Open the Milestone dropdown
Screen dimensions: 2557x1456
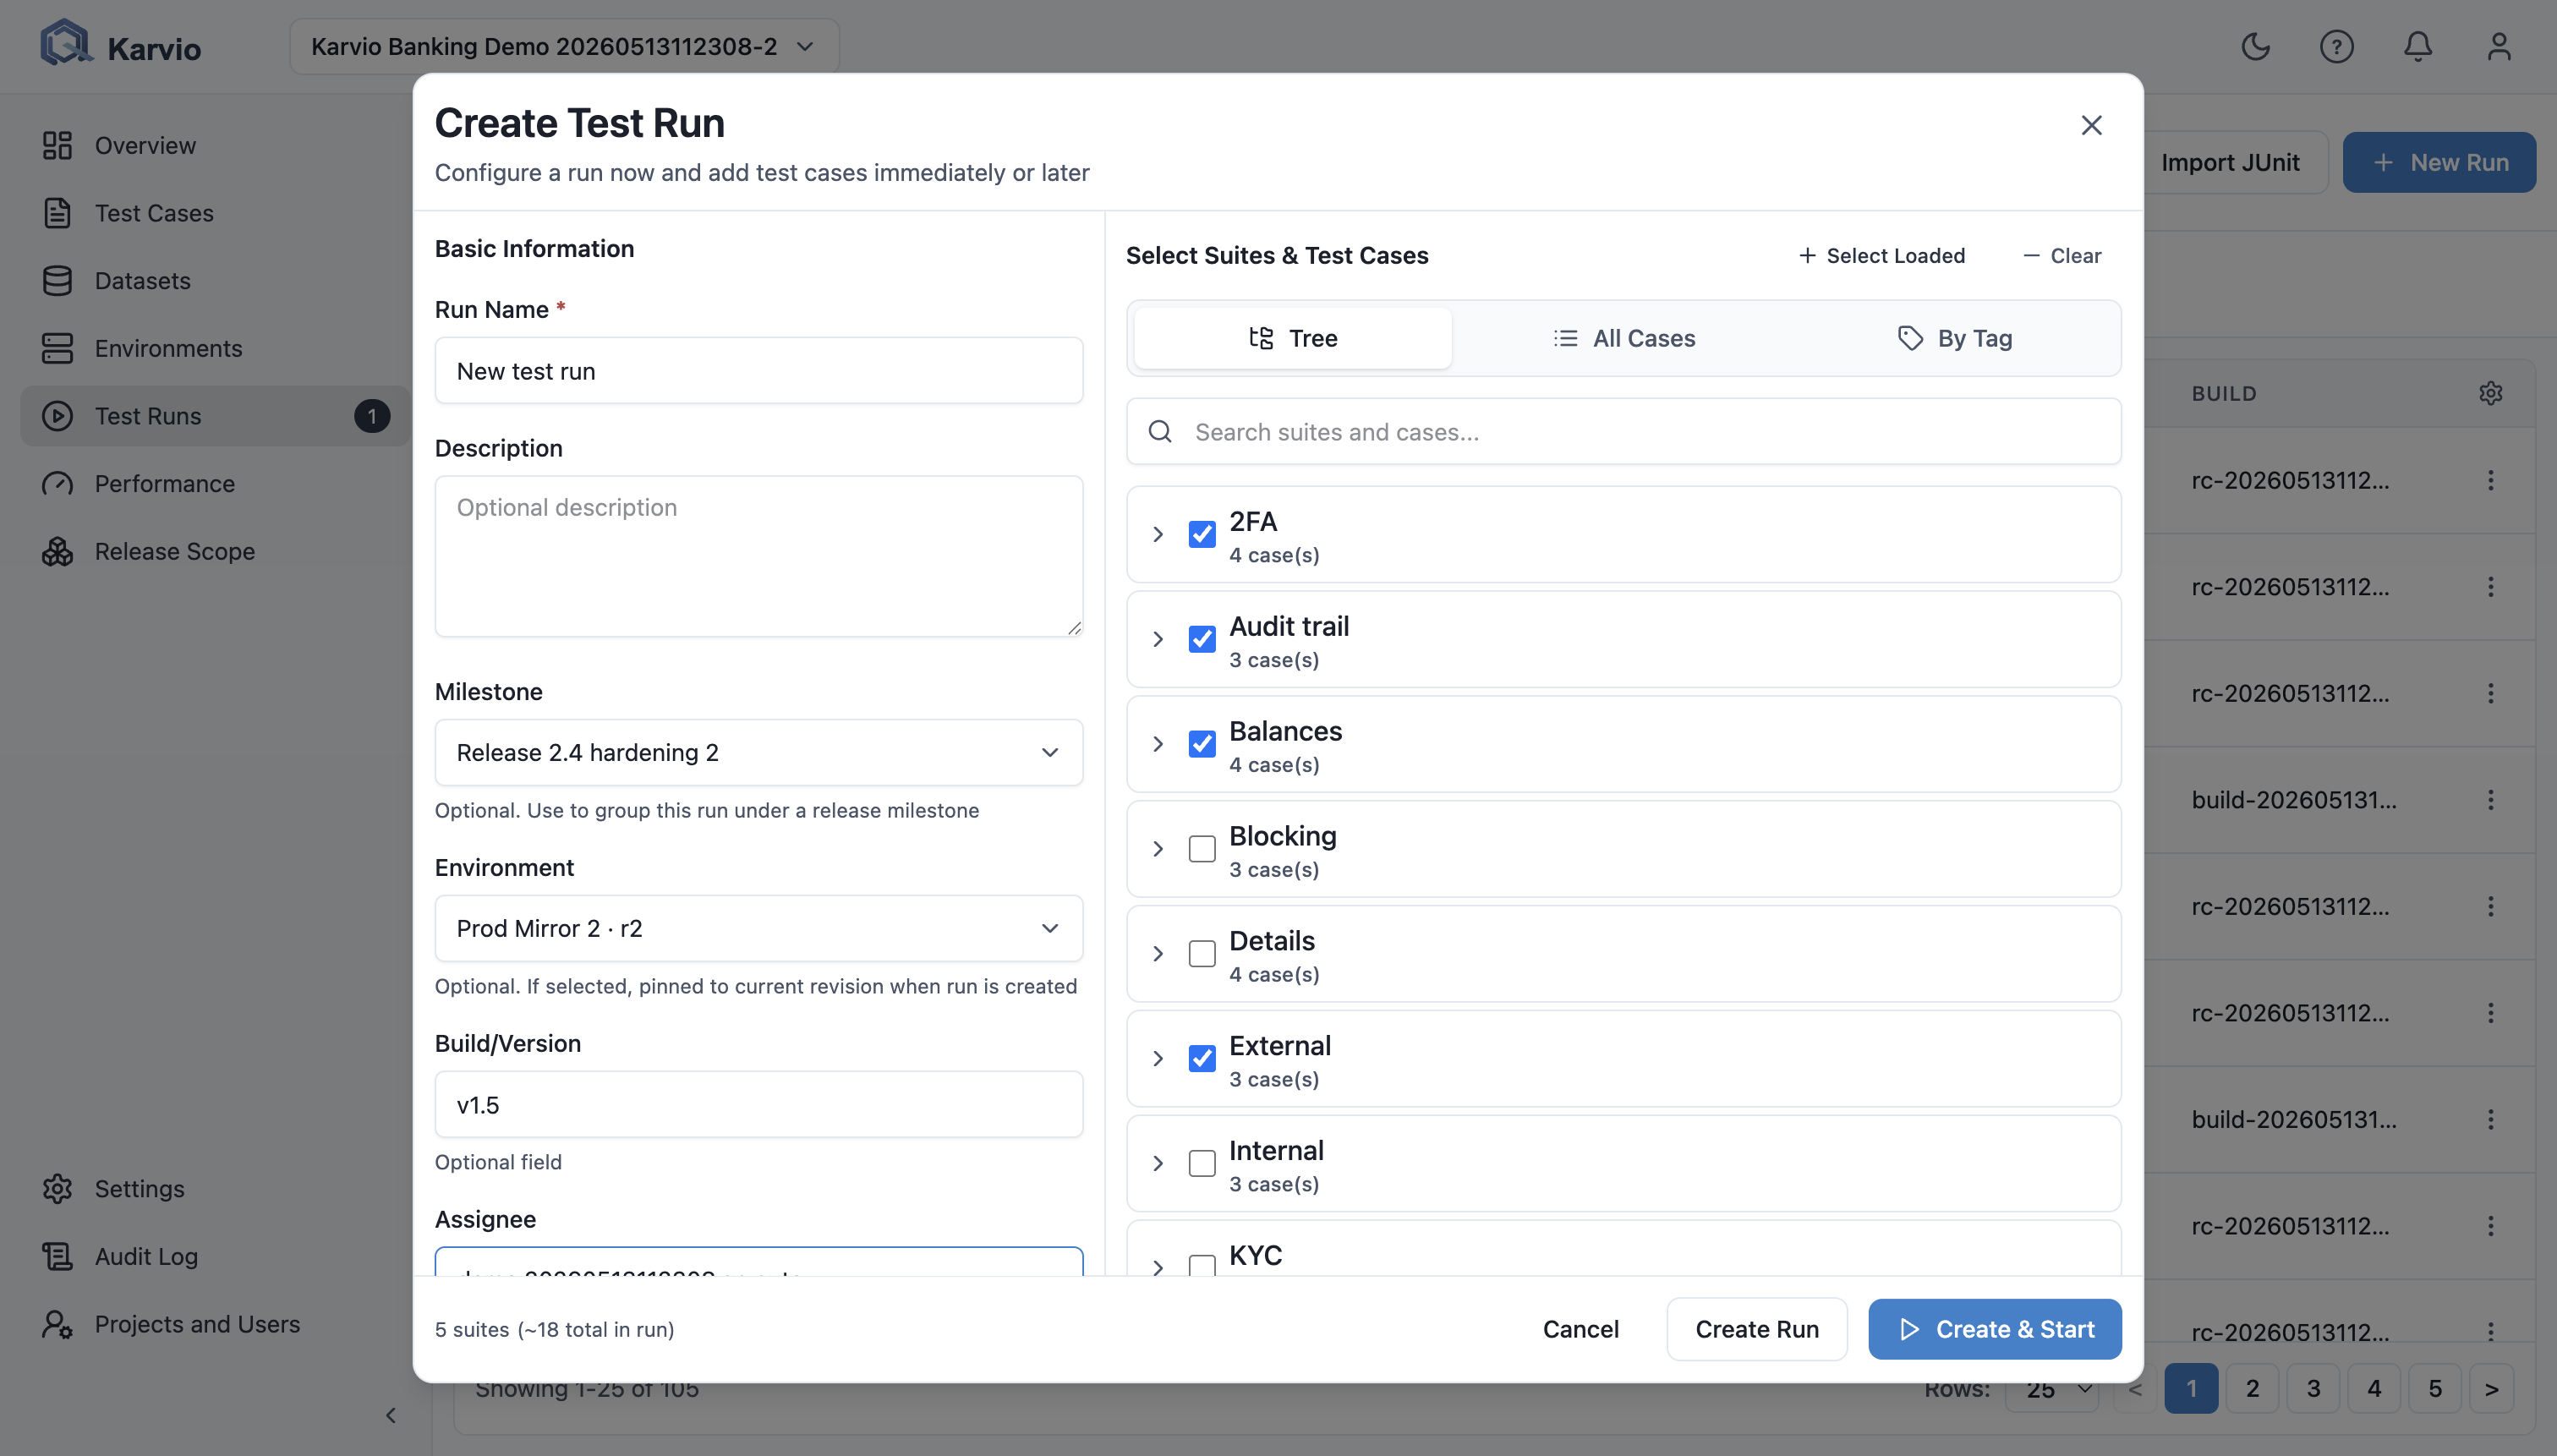759,752
